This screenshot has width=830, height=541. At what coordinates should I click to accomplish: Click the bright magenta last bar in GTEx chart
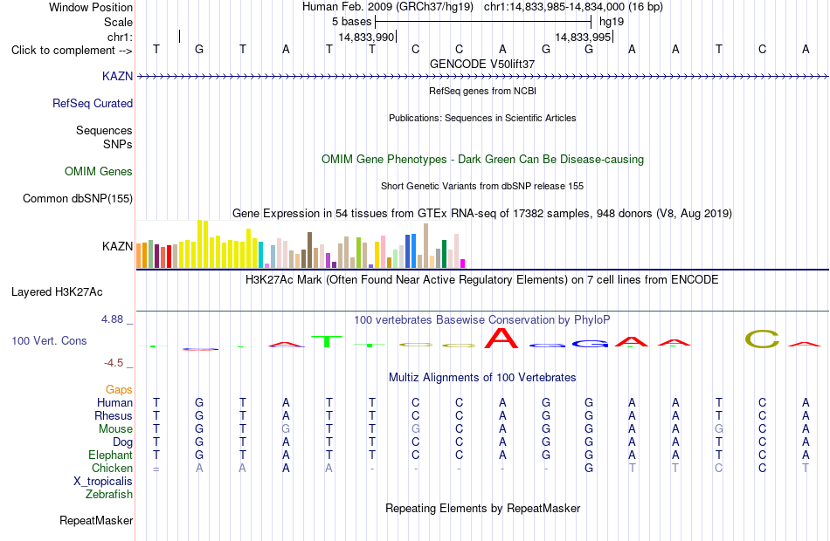[x=463, y=264]
